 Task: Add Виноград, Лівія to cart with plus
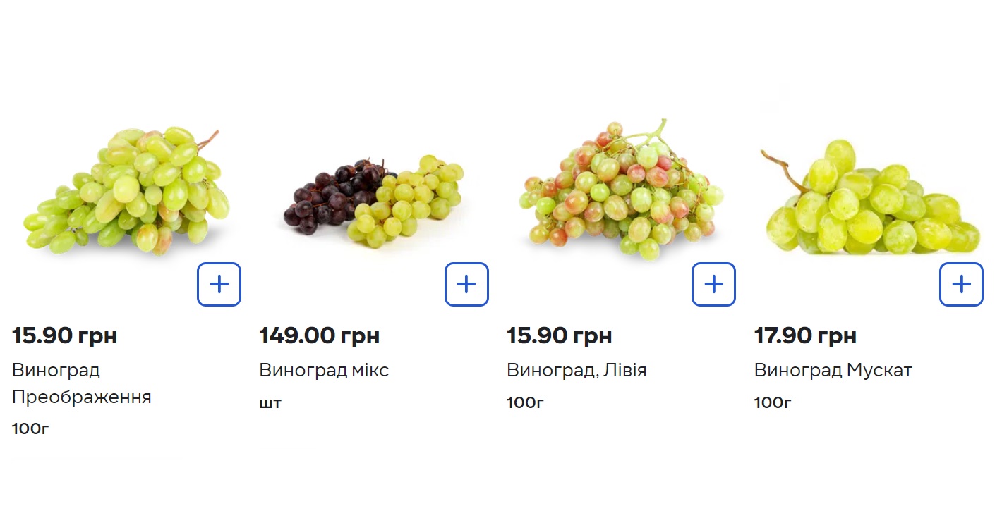point(713,284)
